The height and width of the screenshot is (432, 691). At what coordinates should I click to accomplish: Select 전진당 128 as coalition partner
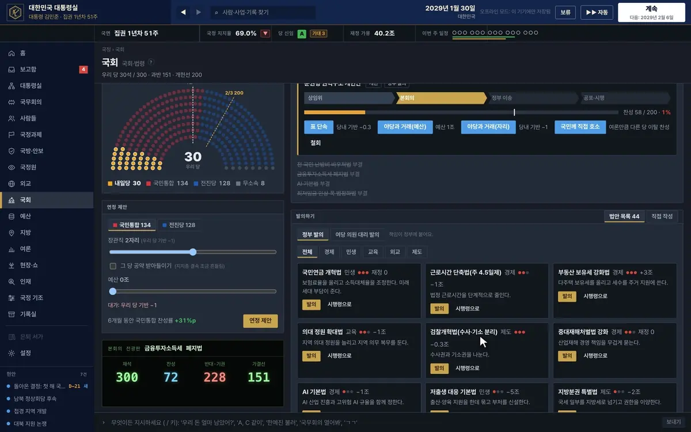click(179, 225)
